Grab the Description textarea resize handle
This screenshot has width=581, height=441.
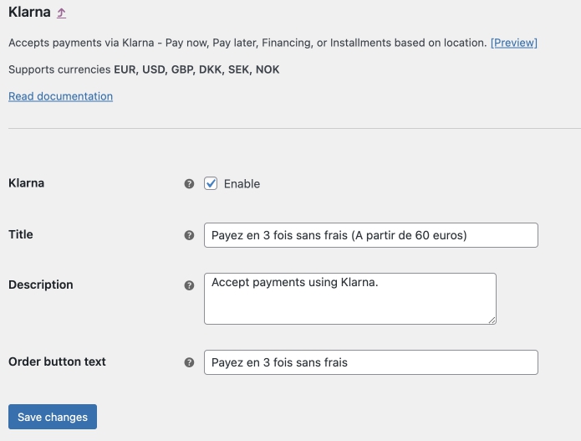tap(492, 320)
